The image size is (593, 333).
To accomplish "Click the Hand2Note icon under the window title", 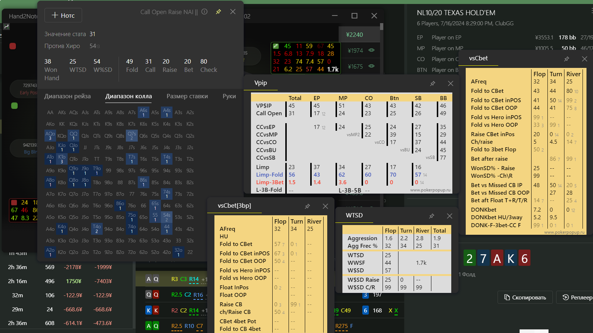I will click(6, 26).
